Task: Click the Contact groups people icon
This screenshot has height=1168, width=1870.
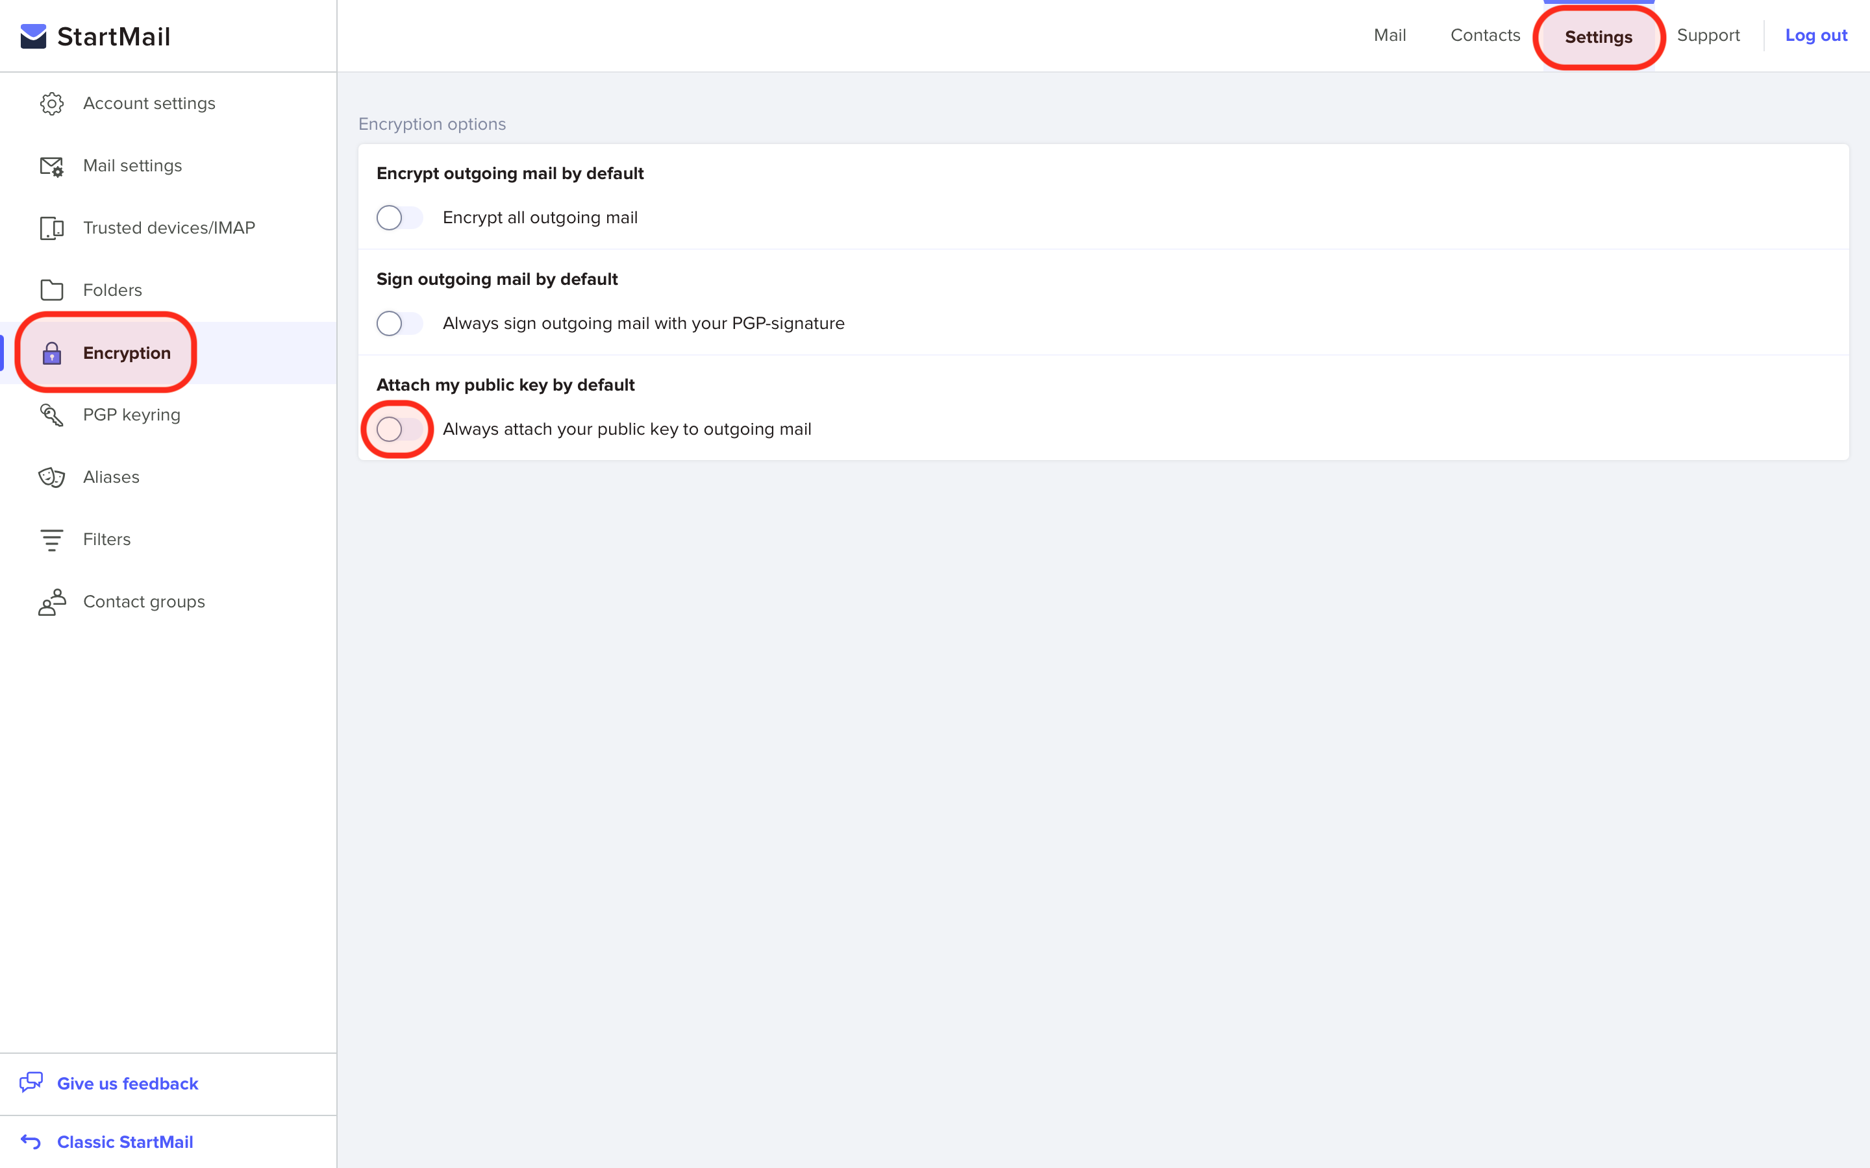Action: [52, 602]
